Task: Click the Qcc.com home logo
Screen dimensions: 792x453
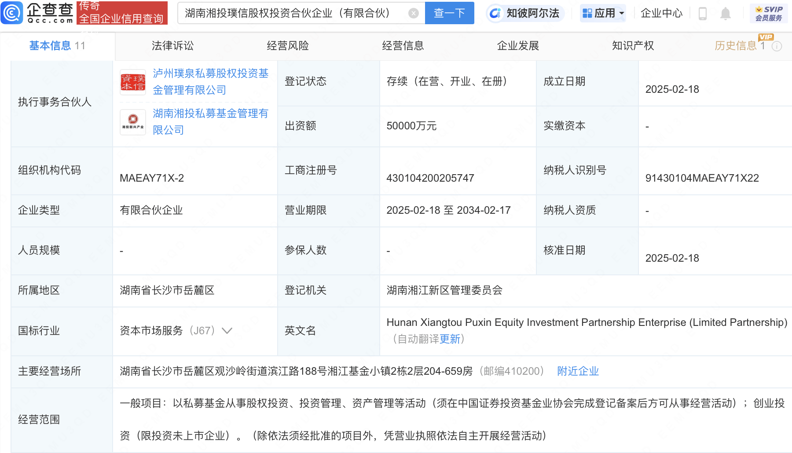Action: pos(37,13)
